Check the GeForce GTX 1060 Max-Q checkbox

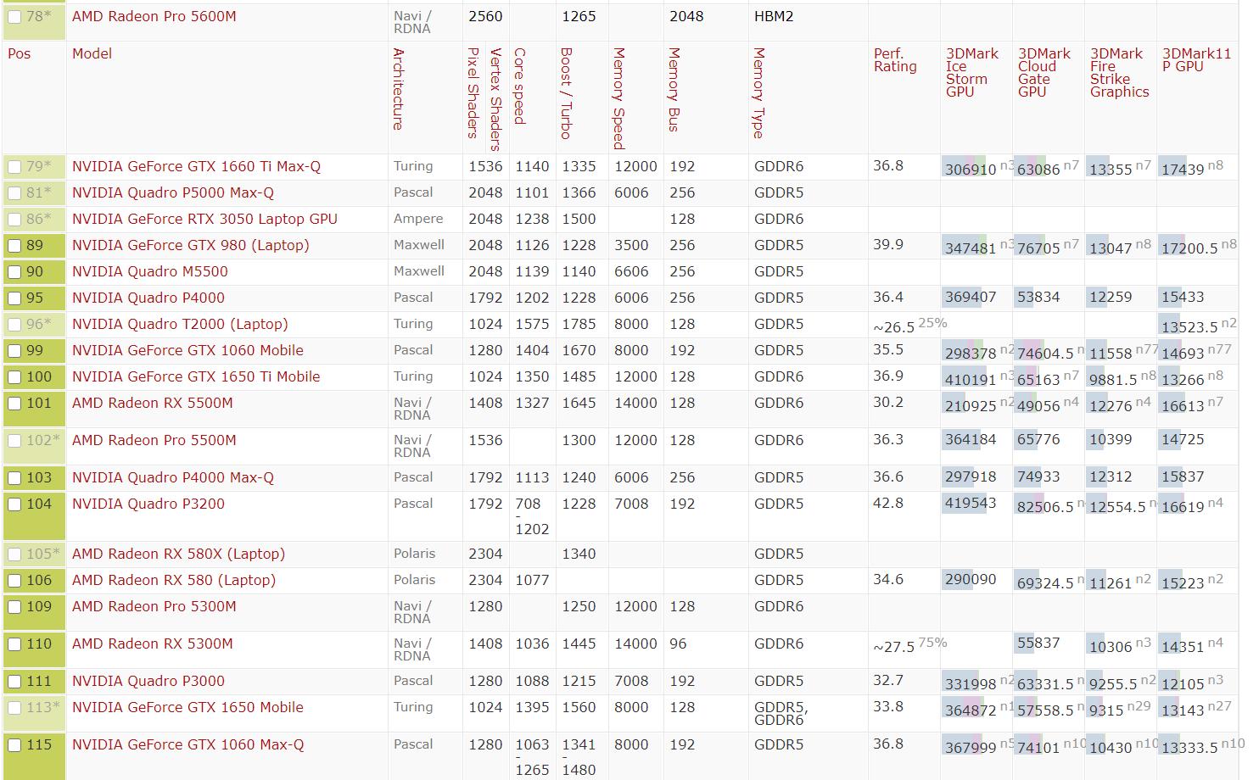coord(14,745)
